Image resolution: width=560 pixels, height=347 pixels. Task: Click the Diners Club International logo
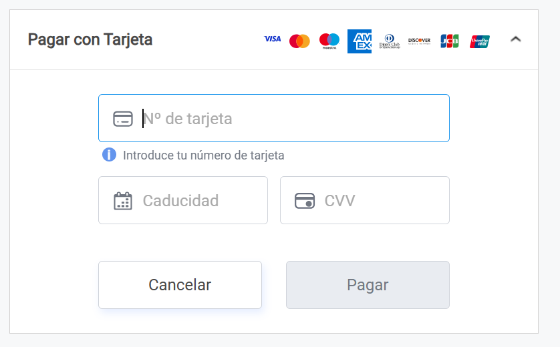pyautogui.click(x=390, y=41)
